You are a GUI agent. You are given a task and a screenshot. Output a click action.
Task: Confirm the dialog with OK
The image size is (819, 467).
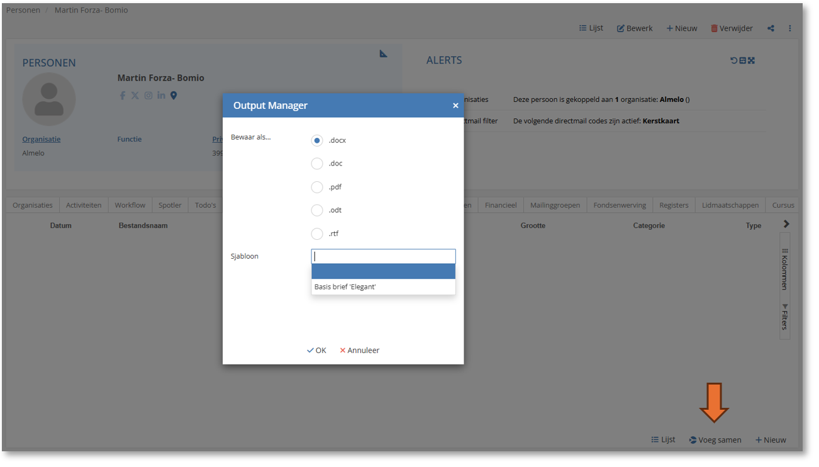pos(316,351)
